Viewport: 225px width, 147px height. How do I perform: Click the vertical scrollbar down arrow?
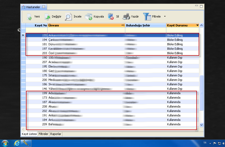[x=202, y=125]
